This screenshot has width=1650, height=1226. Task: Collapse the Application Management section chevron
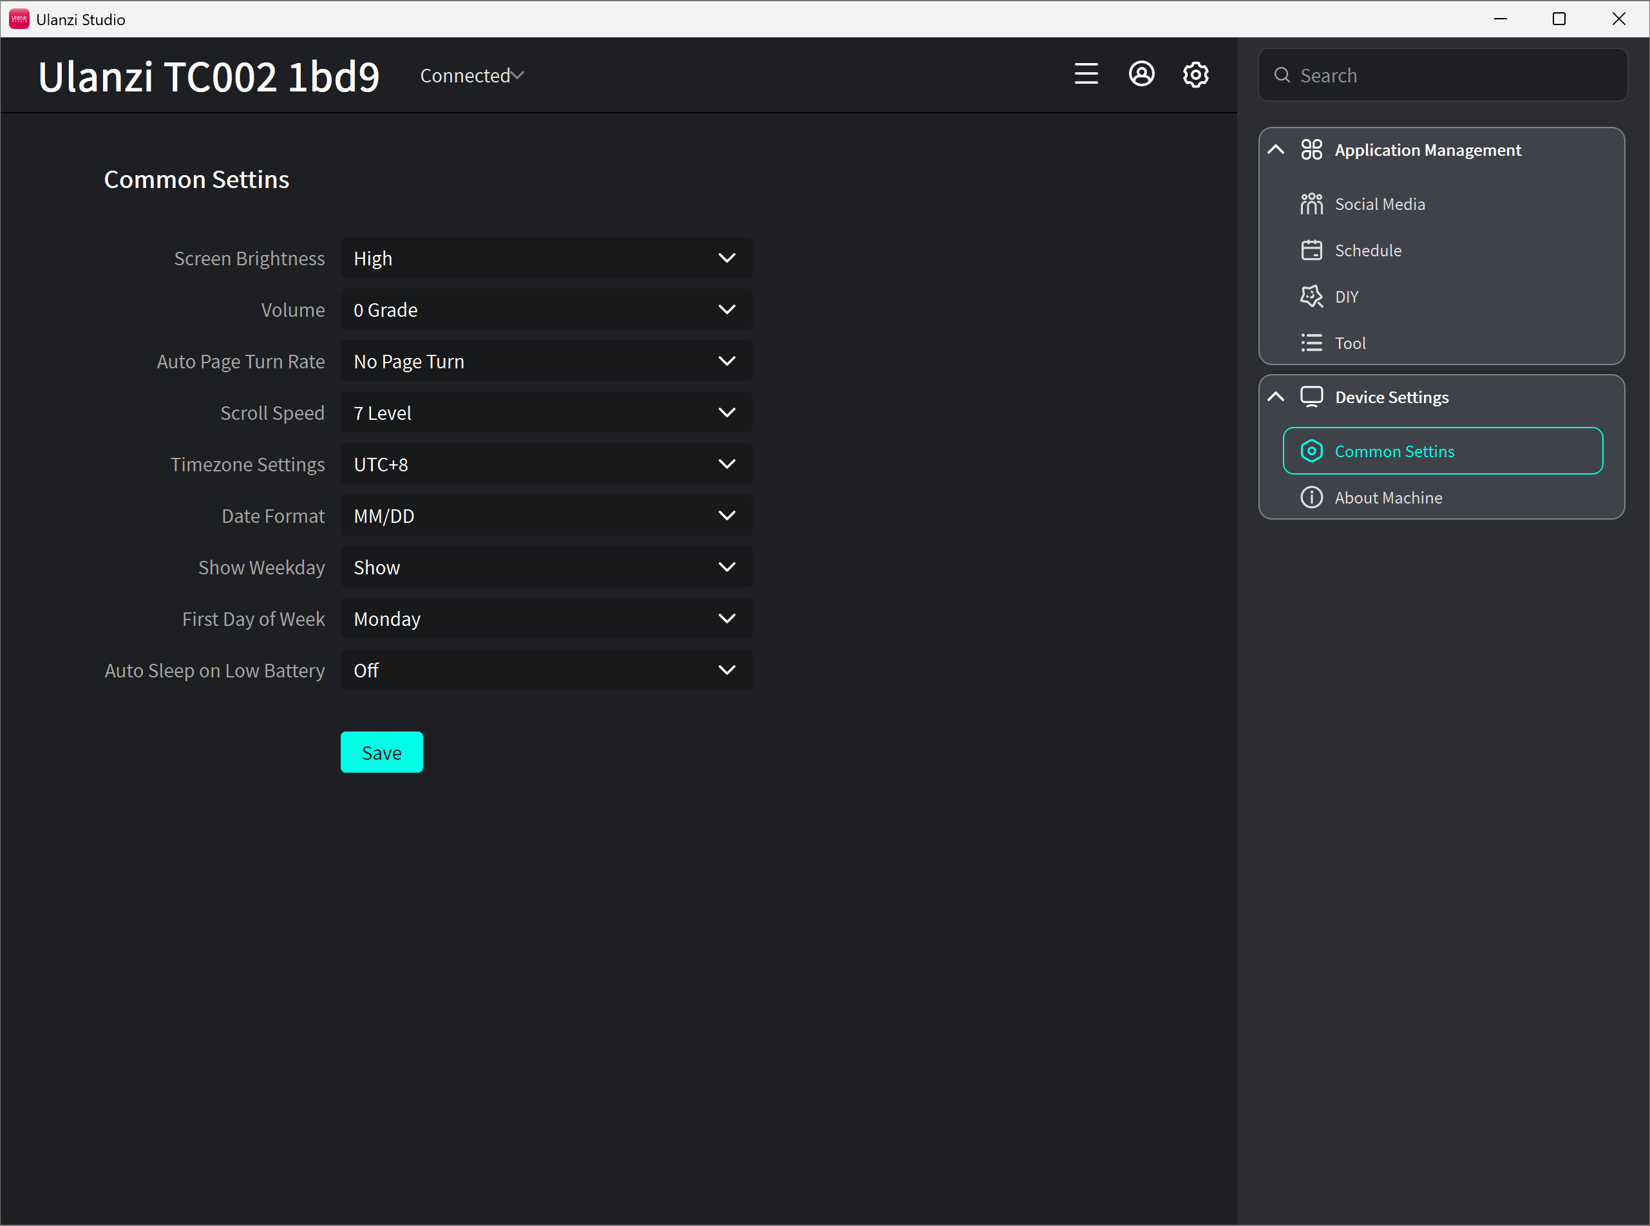[x=1276, y=150]
